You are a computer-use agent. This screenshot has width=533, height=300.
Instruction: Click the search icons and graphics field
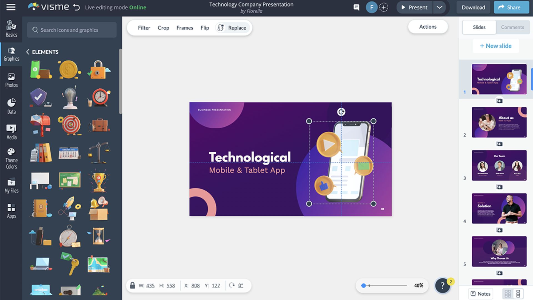coord(72,30)
